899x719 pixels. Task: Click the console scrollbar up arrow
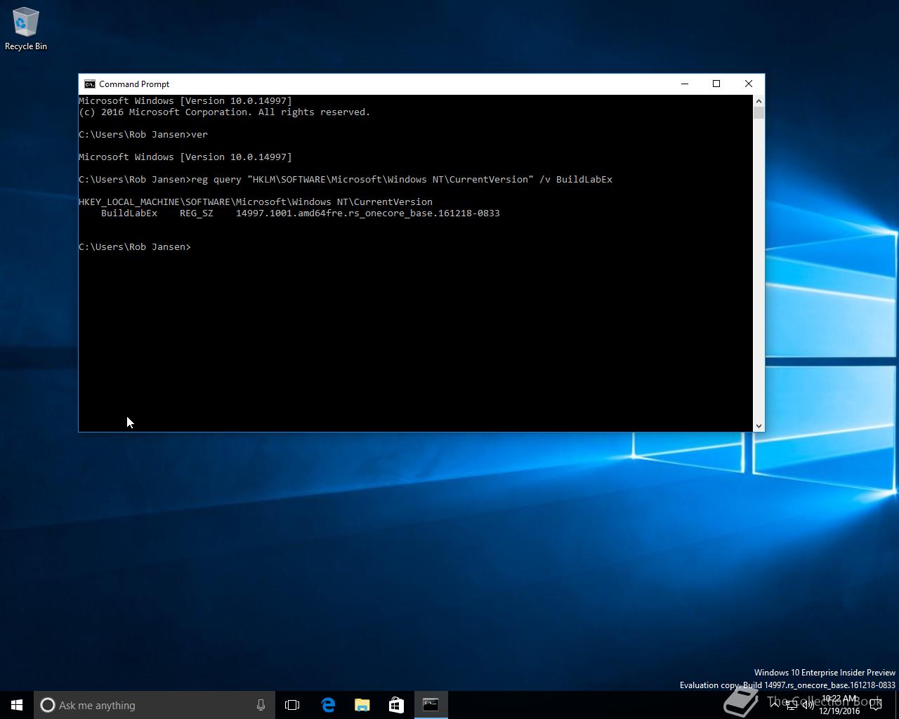(x=759, y=101)
